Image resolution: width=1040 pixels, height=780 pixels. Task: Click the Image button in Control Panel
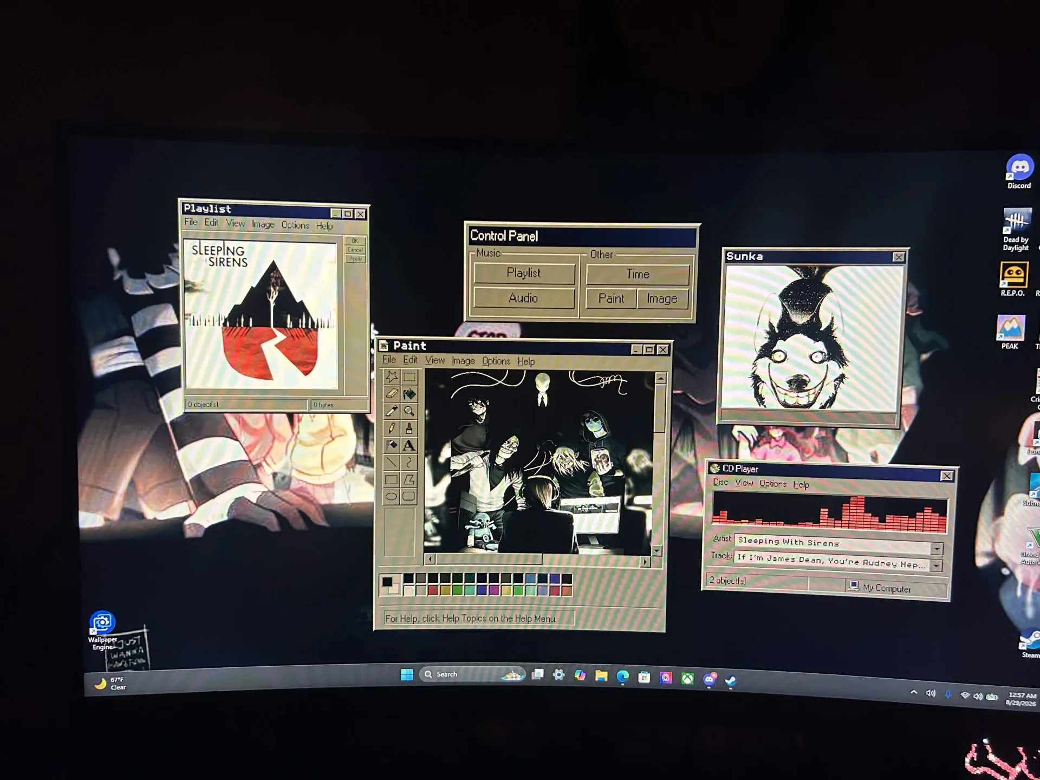pos(662,299)
